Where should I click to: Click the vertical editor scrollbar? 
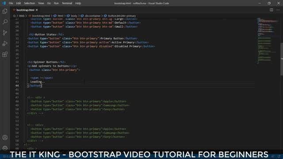(282, 59)
